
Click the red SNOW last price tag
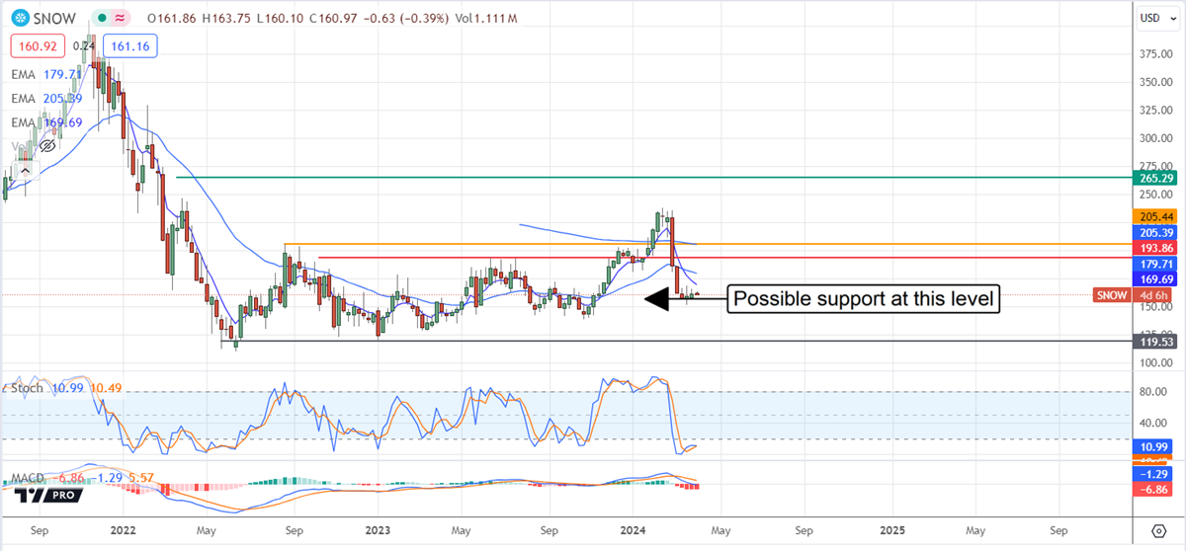point(1114,295)
